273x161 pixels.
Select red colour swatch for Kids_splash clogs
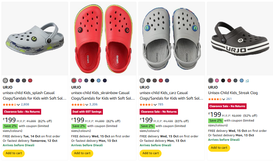click(30, 80)
